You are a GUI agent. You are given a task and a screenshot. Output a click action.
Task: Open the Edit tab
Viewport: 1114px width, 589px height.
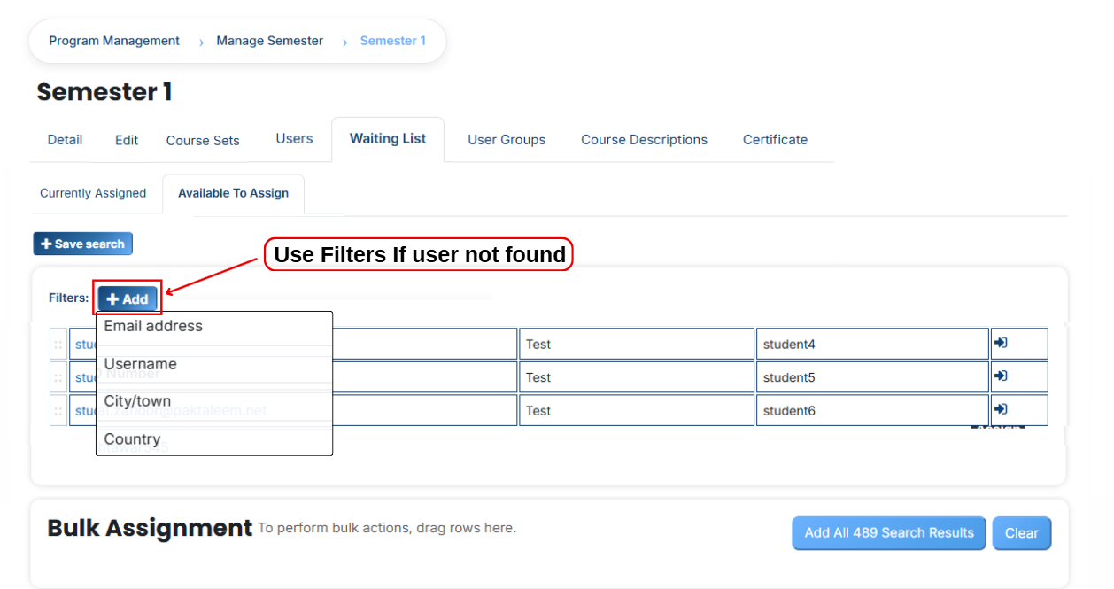[127, 140]
